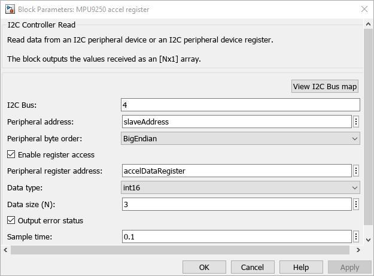Viewport: 374px width, 276px height.
Task: Open options menu beside Data size field
Action: pyautogui.click(x=356, y=204)
